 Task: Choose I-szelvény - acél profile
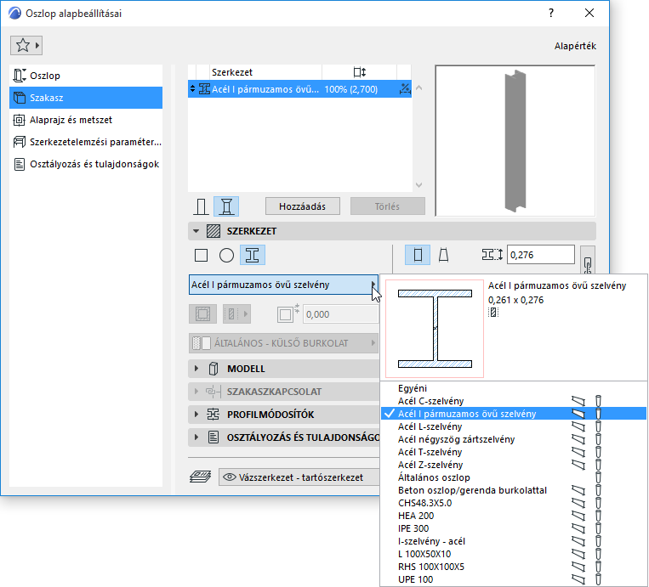(513, 541)
